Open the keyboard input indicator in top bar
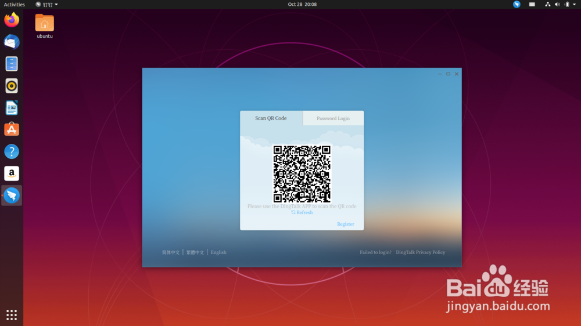The width and height of the screenshot is (581, 326). [532, 5]
